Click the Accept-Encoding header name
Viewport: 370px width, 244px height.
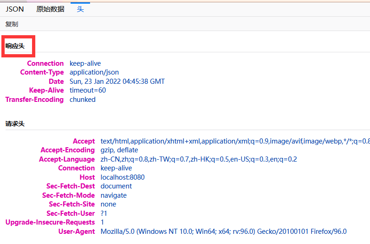tap(68, 150)
